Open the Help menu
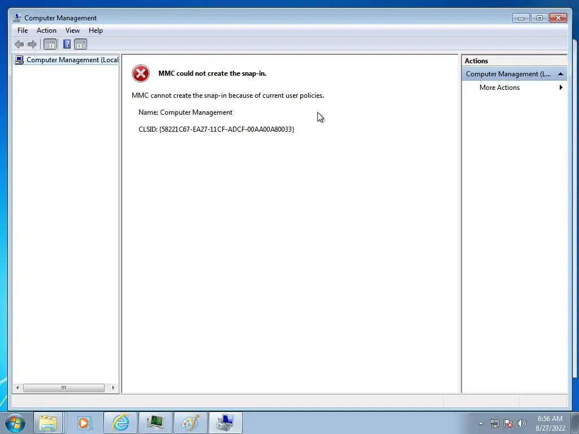Viewport: 579px width, 434px height. [96, 31]
